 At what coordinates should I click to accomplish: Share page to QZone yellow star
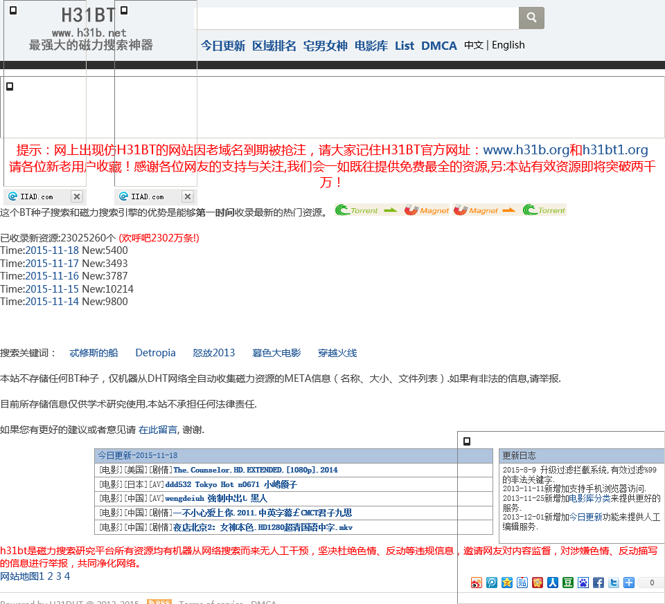[507, 583]
